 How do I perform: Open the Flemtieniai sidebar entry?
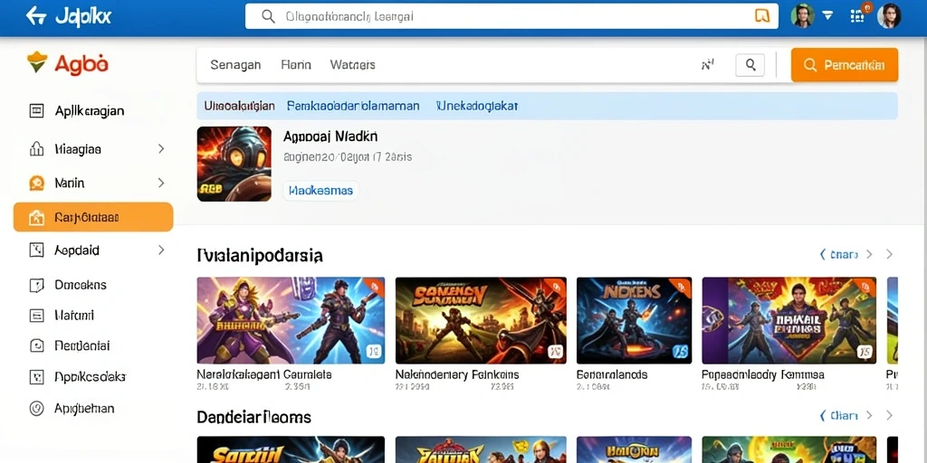82,346
